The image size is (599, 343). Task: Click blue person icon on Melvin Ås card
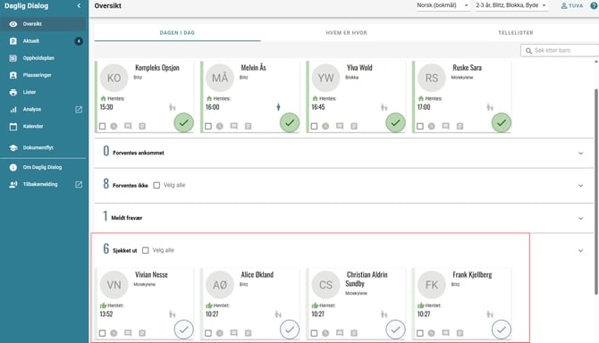278,107
